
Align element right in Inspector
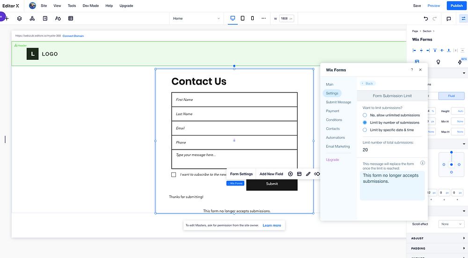pos(428,50)
